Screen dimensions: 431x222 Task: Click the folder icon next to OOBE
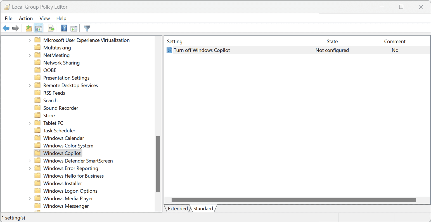(x=37, y=70)
